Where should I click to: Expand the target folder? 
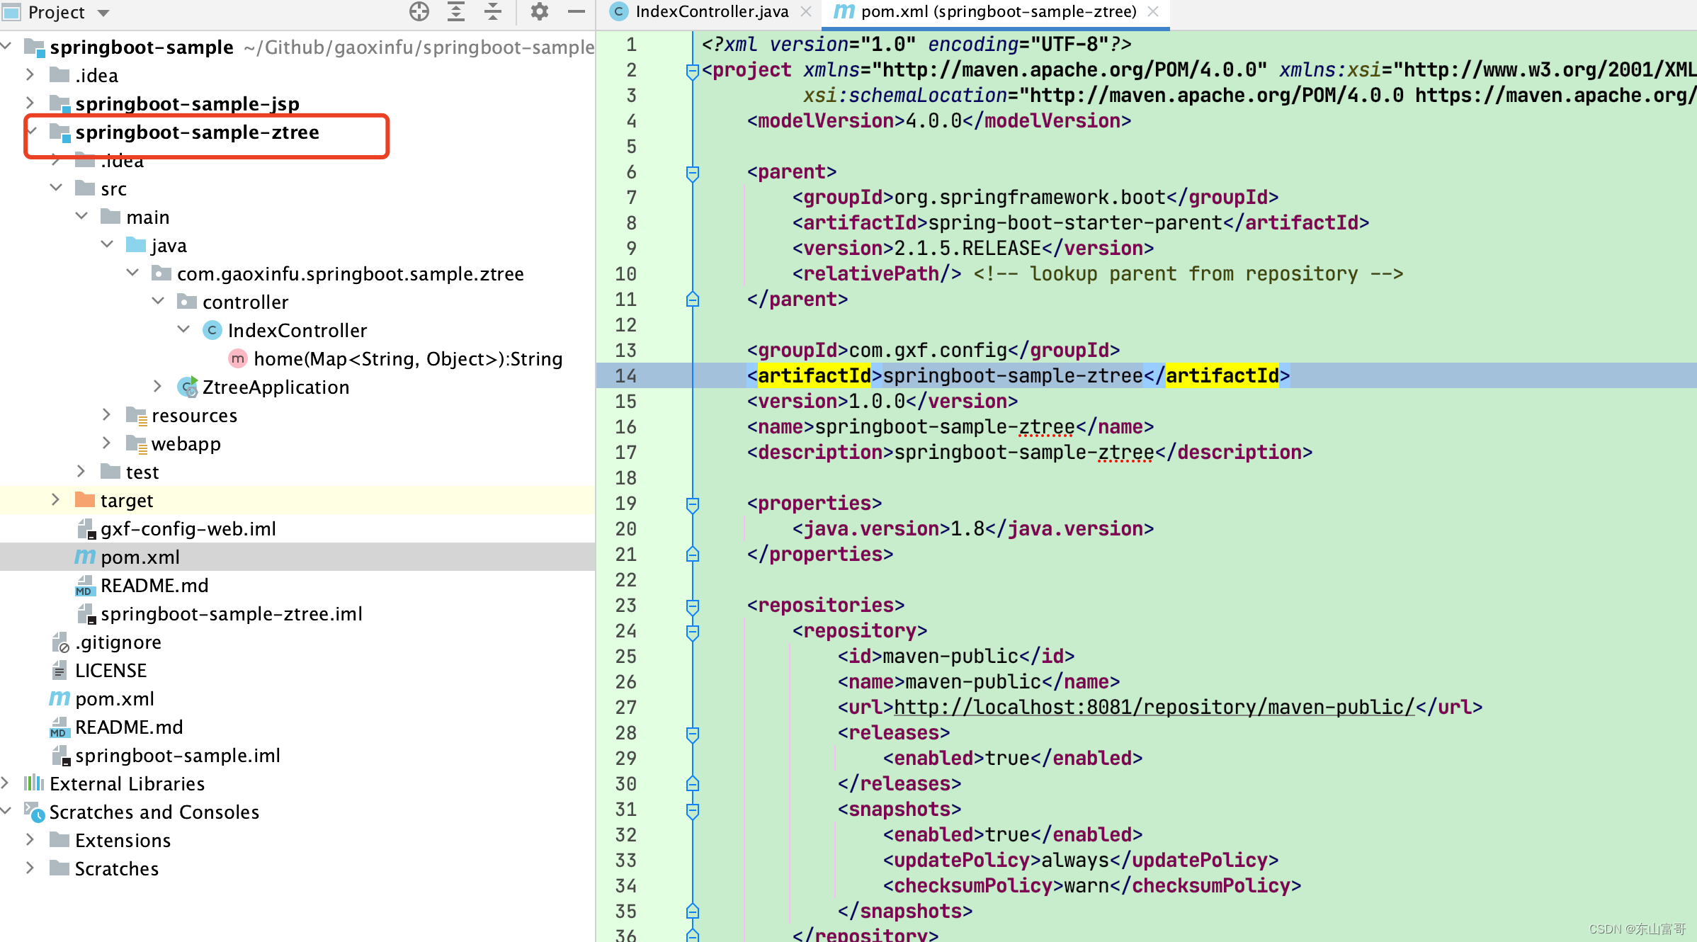(x=56, y=499)
